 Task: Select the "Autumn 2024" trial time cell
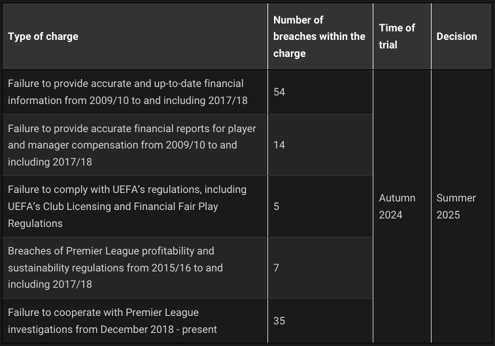tap(397, 206)
